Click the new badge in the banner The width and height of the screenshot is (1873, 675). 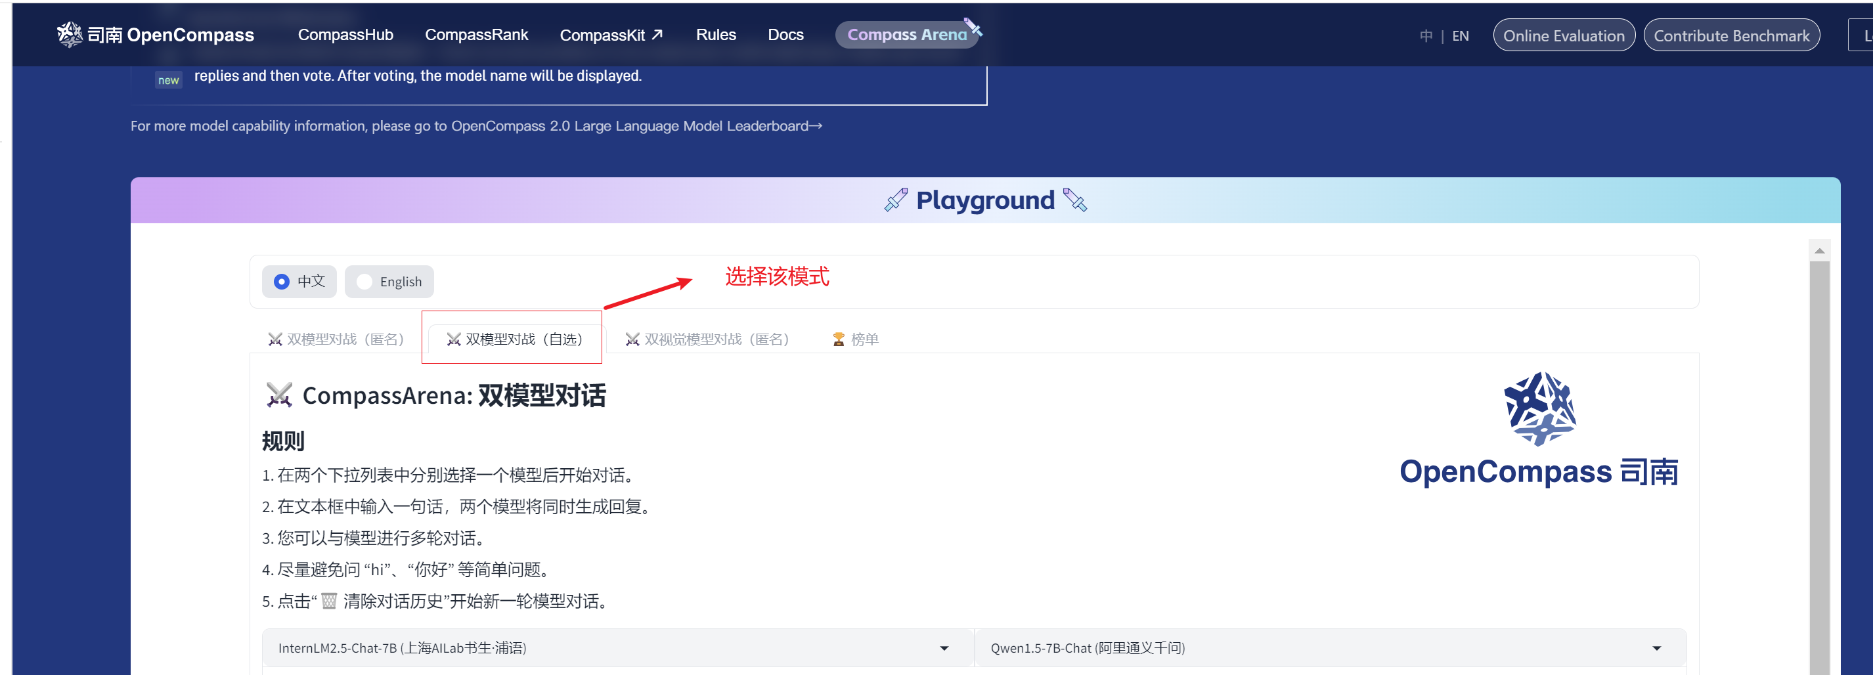pos(169,81)
